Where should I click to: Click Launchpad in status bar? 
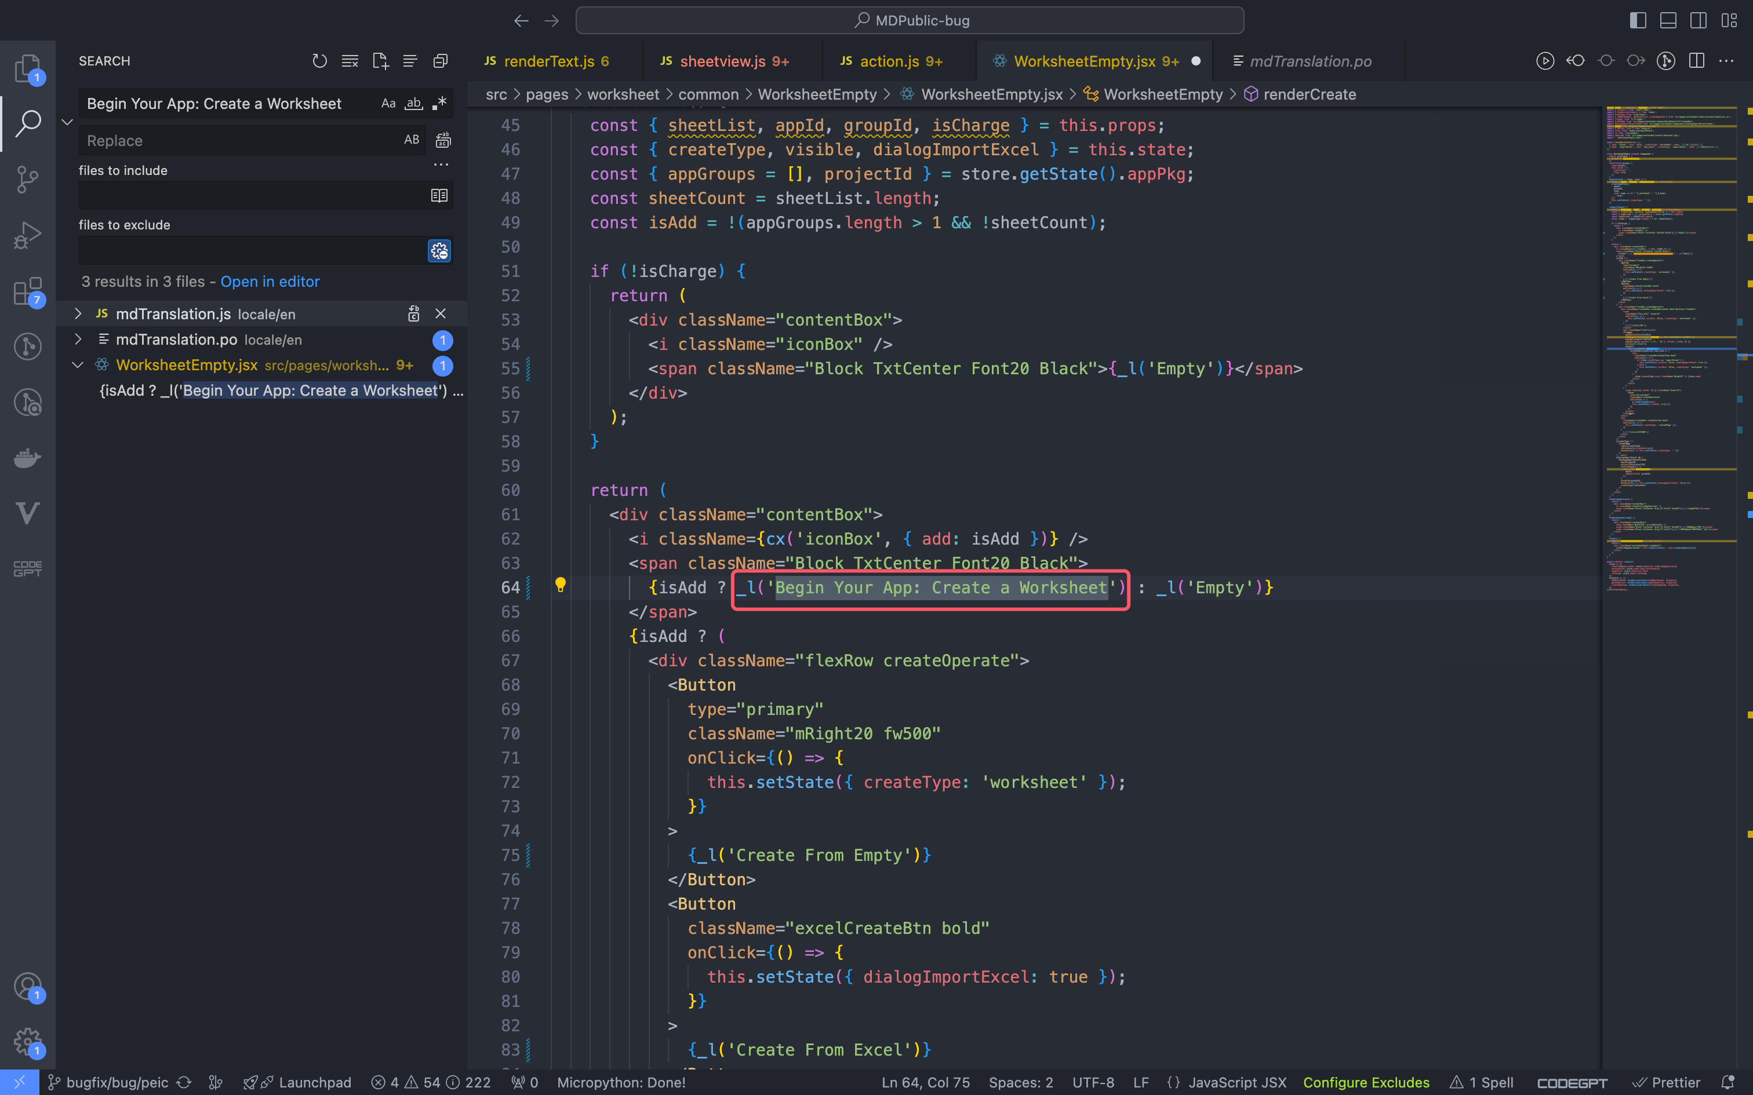point(297,1082)
